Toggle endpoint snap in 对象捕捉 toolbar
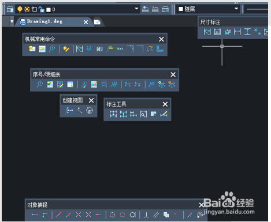The image size is (271, 222). tap(58, 215)
